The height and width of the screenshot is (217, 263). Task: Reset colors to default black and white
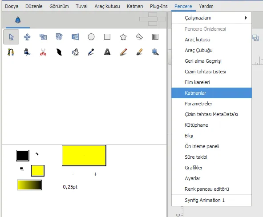pos(22,169)
